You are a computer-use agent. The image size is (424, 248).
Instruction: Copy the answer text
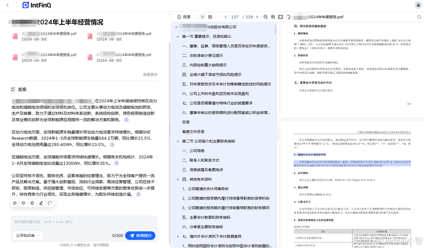[x=32, y=203]
